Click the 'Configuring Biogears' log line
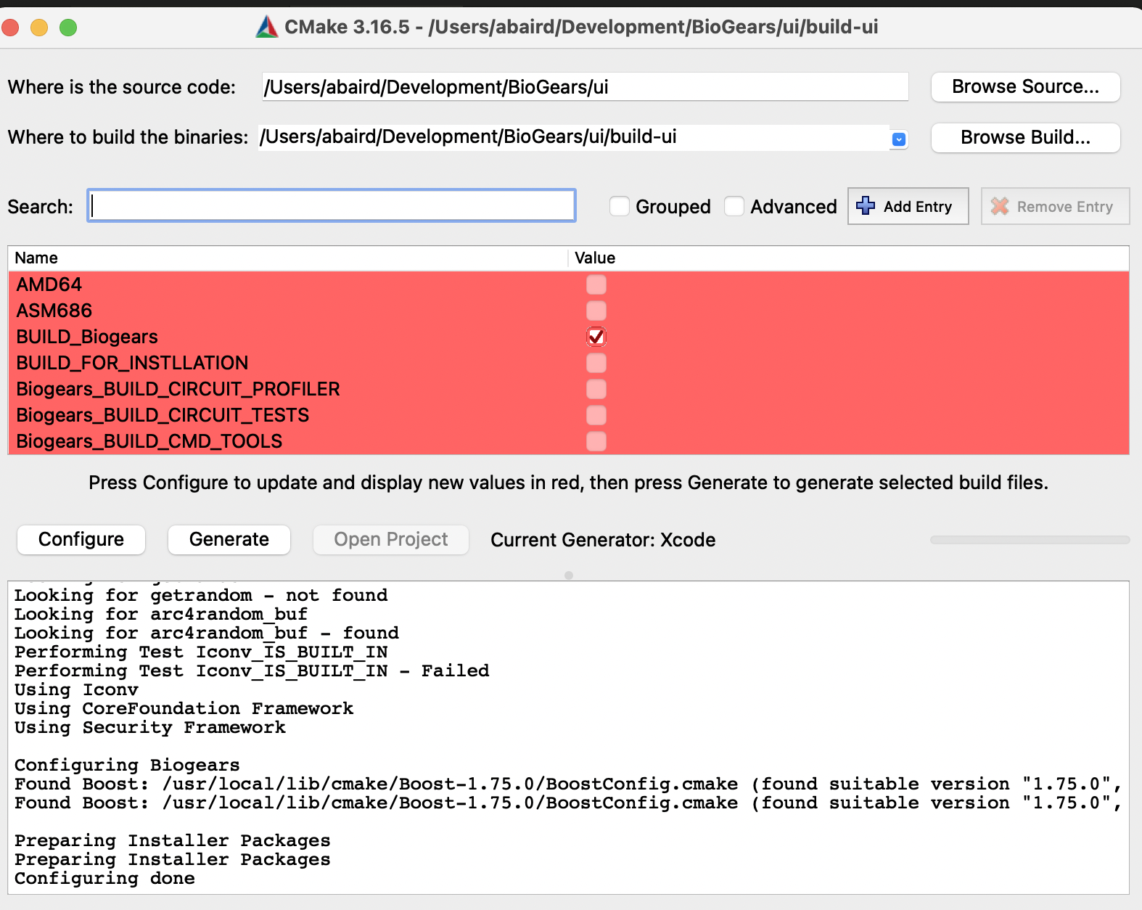1142x910 pixels. [127, 766]
